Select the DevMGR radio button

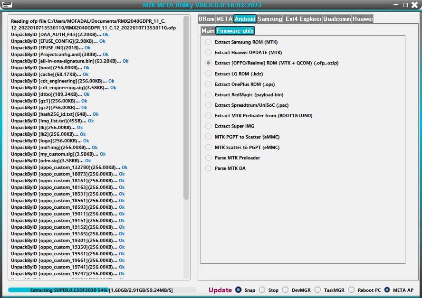pyautogui.click(x=286, y=289)
